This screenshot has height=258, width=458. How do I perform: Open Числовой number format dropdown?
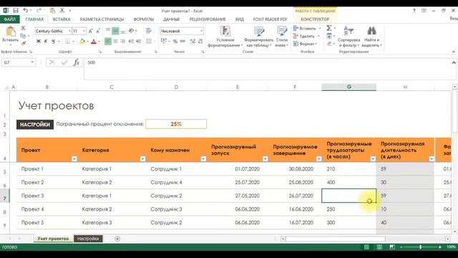202,31
